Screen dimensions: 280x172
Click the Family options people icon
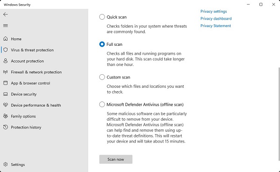[x=6, y=116]
